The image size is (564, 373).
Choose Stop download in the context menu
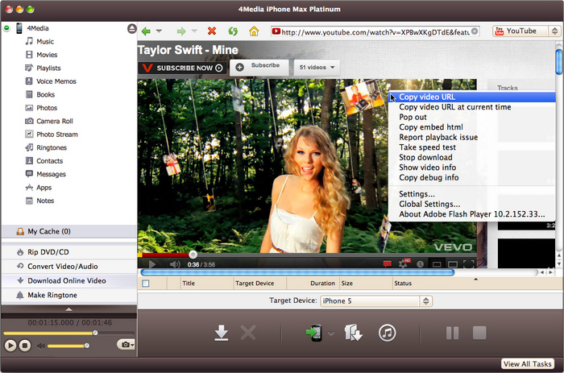[425, 157]
